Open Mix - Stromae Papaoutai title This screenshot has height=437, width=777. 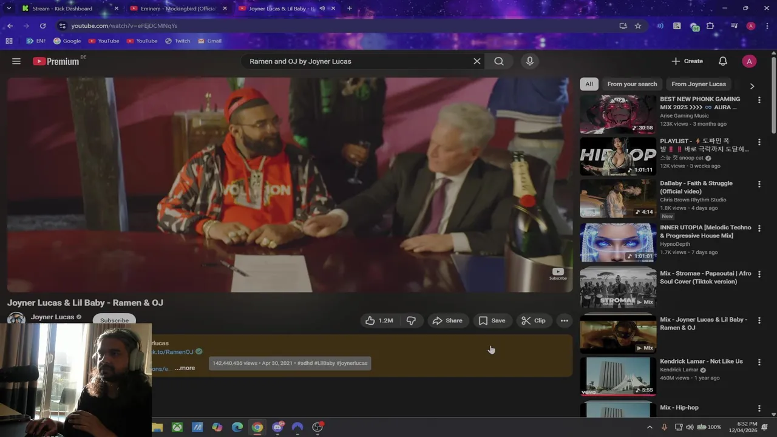pyautogui.click(x=705, y=277)
